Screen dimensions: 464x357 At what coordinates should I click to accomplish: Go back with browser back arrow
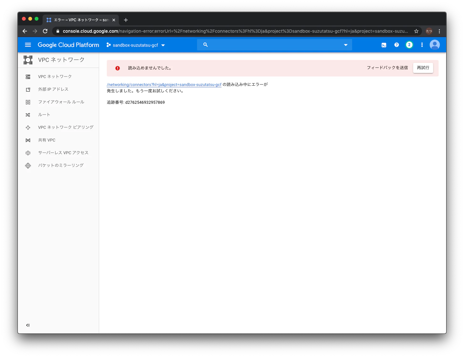tap(25, 31)
